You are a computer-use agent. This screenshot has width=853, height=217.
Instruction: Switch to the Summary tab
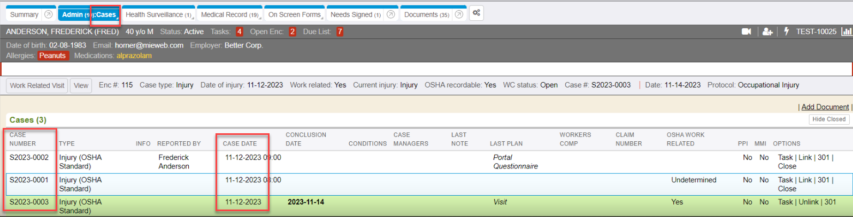tap(24, 14)
